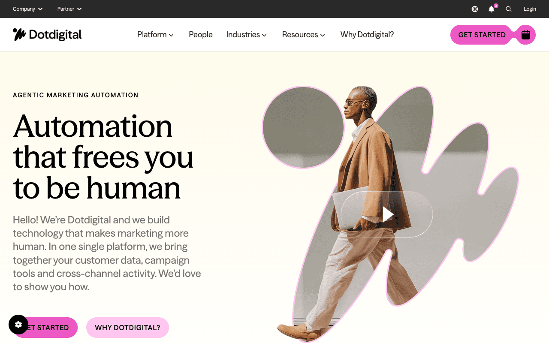Click the calendar icon beside Get Started
The width and height of the screenshot is (549, 343).
[526, 35]
